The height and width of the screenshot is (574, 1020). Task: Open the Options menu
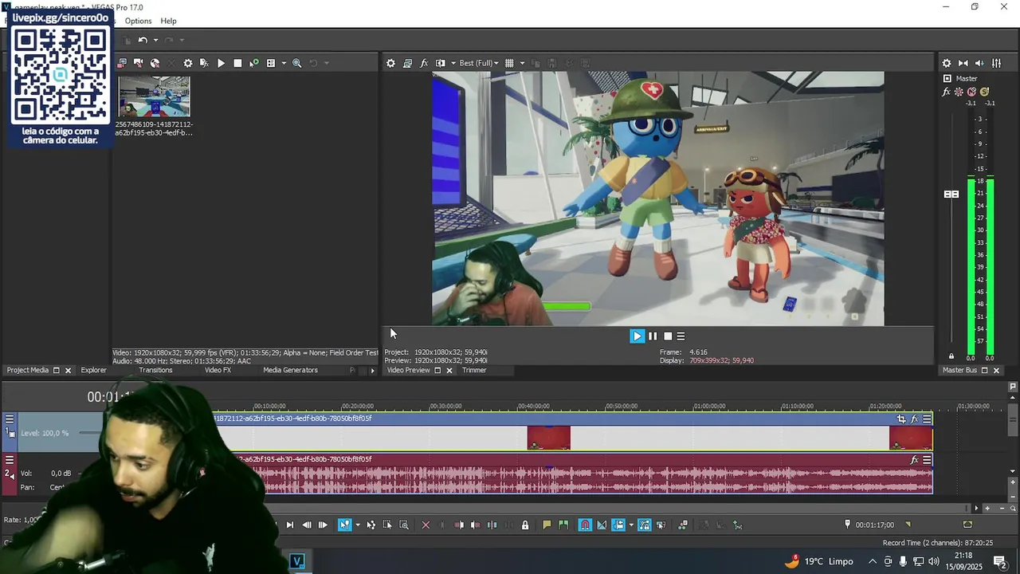tap(138, 21)
